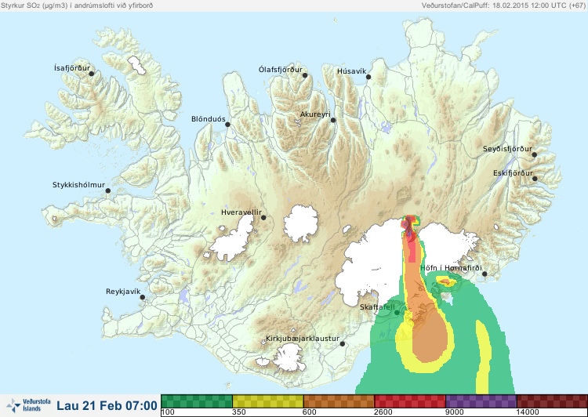This screenshot has width=588, height=417.
Task: Click the Hveravellir station label
Action: tap(241, 212)
